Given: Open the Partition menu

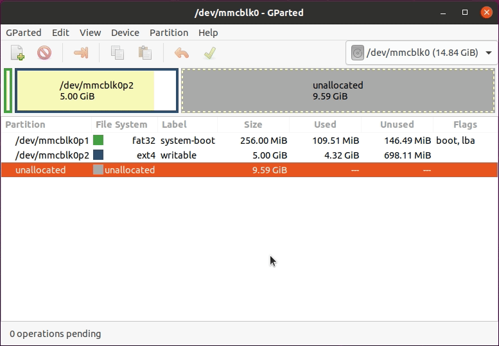Looking at the screenshot, I should point(169,33).
